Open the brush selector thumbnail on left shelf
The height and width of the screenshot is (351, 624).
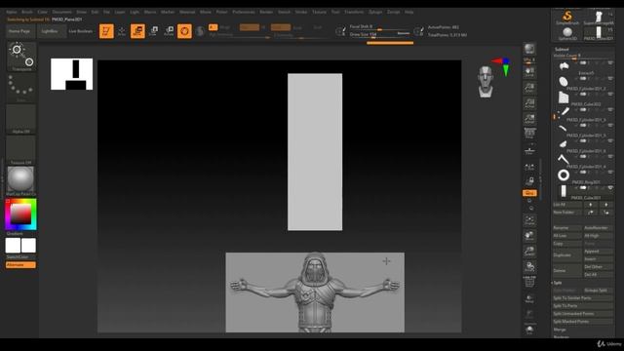click(x=21, y=57)
